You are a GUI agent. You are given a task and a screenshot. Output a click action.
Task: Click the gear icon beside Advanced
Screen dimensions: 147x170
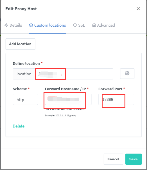94,25
